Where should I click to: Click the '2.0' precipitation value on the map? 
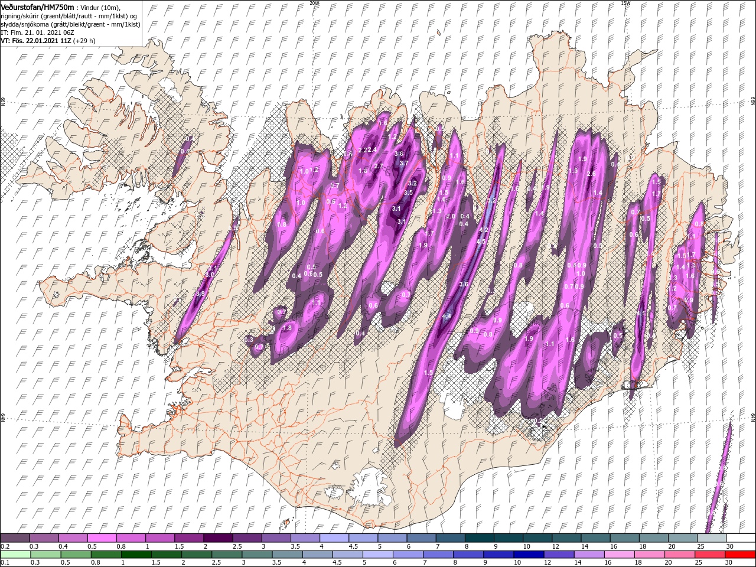click(450, 217)
